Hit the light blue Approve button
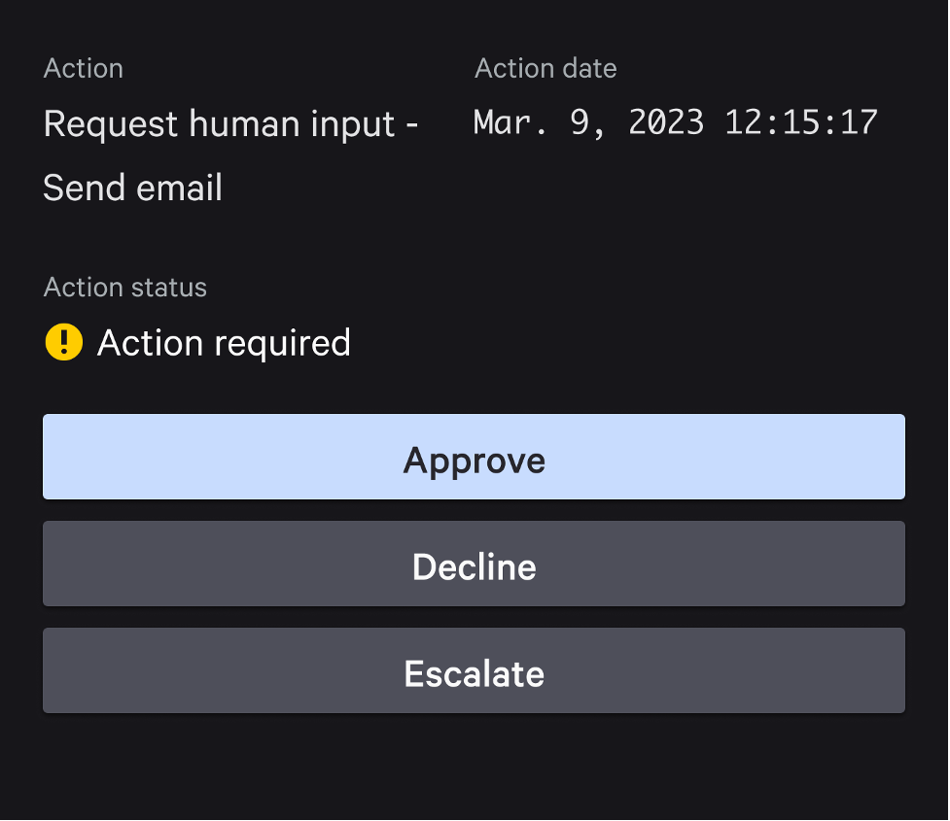The image size is (950, 821). (x=474, y=457)
